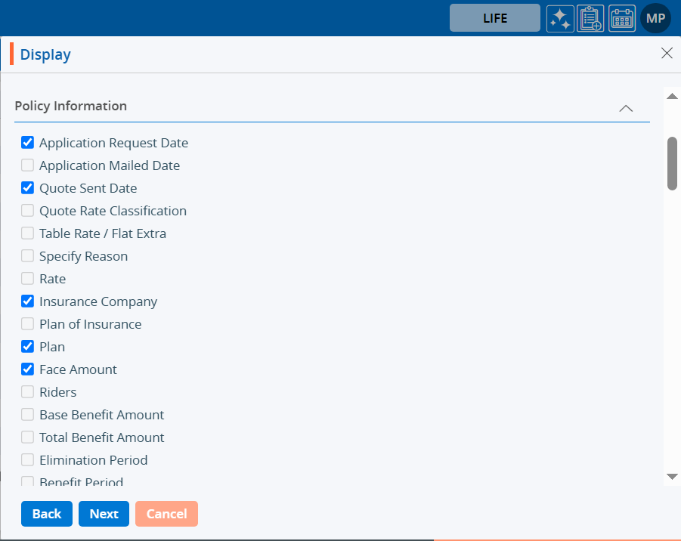Screen dimensions: 681x541
Task: Click the sparkle AI assistant icon
Action: (560, 18)
